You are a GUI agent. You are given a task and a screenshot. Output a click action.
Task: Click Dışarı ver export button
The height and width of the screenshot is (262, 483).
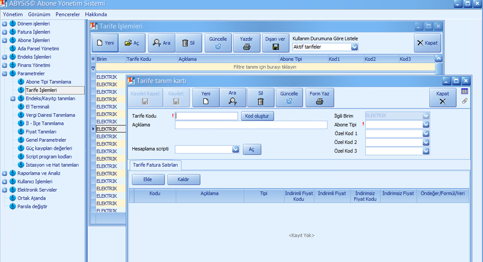coord(275,43)
